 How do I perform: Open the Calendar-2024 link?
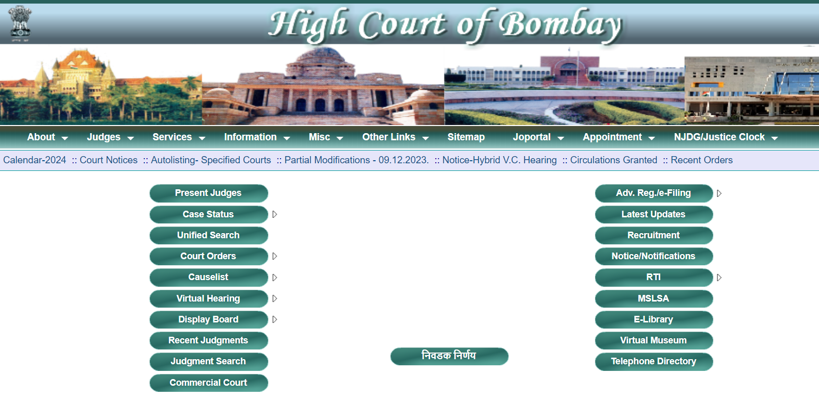tap(35, 160)
